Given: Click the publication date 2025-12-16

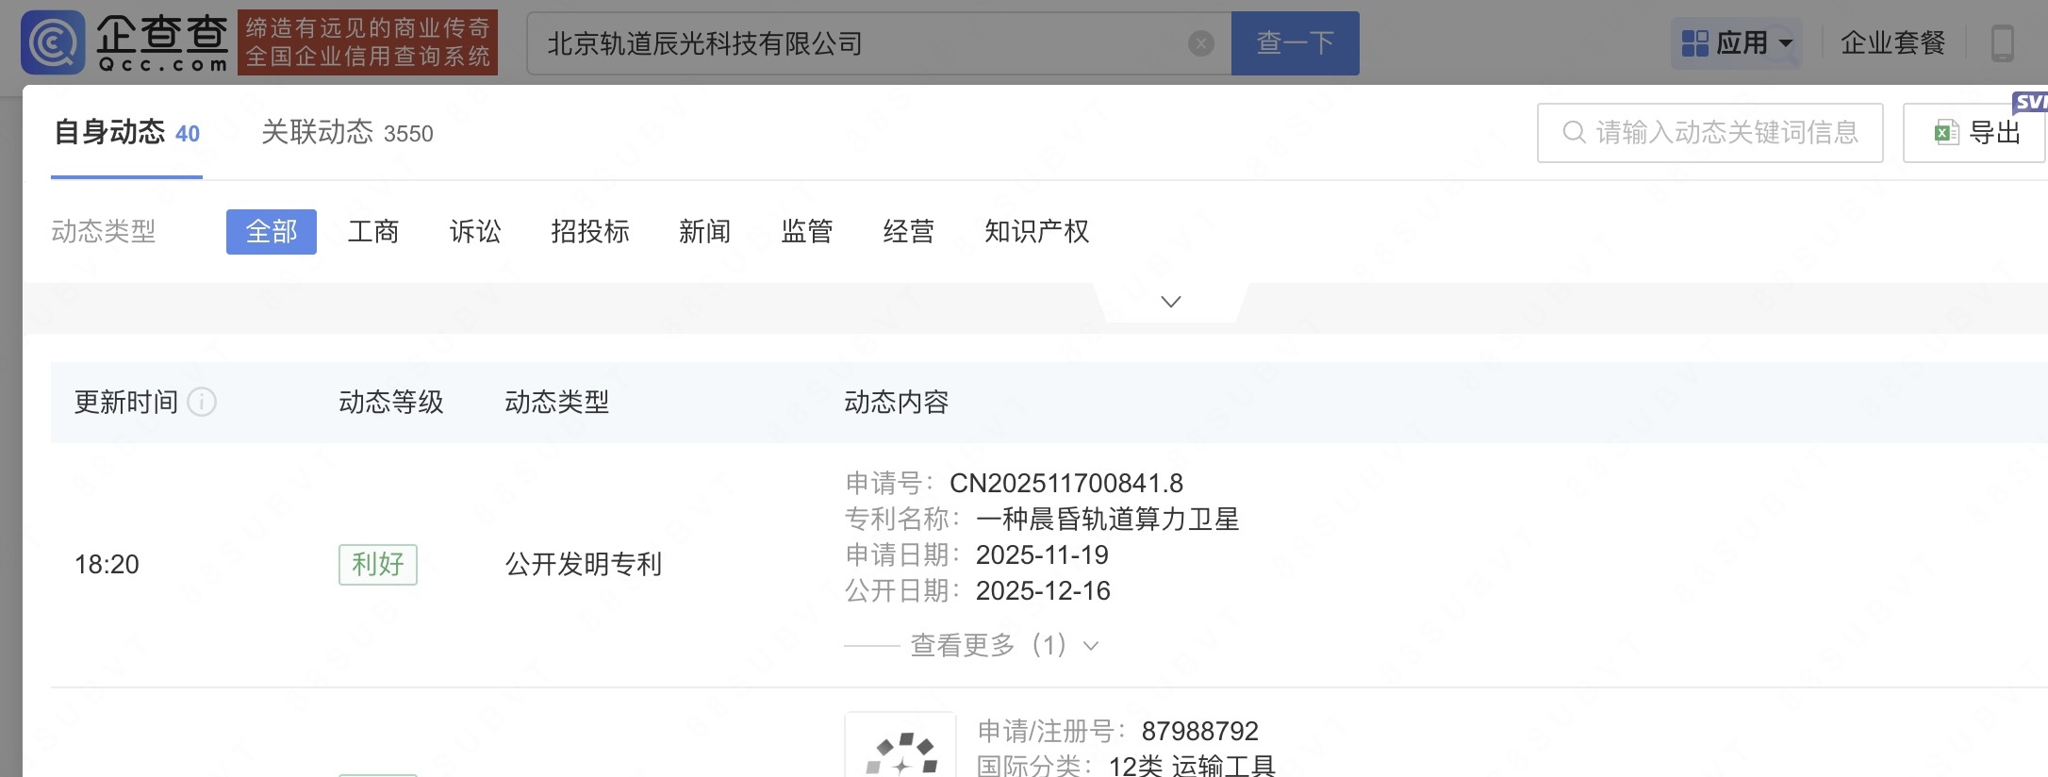Looking at the screenshot, I should 1043,591.
